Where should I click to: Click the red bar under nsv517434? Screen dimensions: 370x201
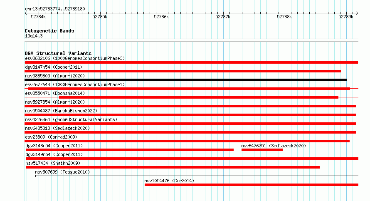[173, 167]
